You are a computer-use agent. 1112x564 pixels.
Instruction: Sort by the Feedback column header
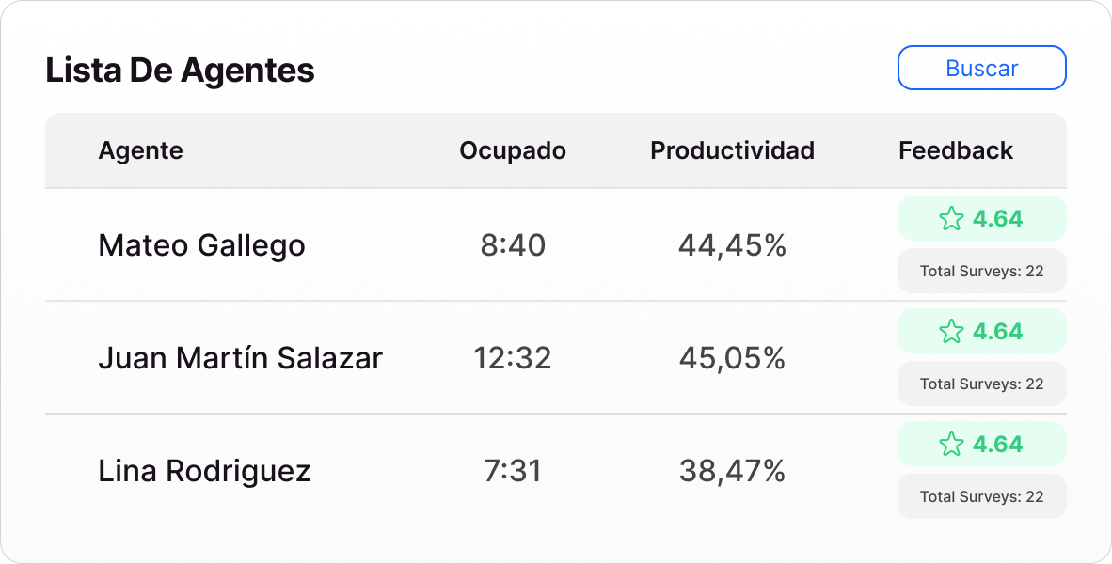956,150
